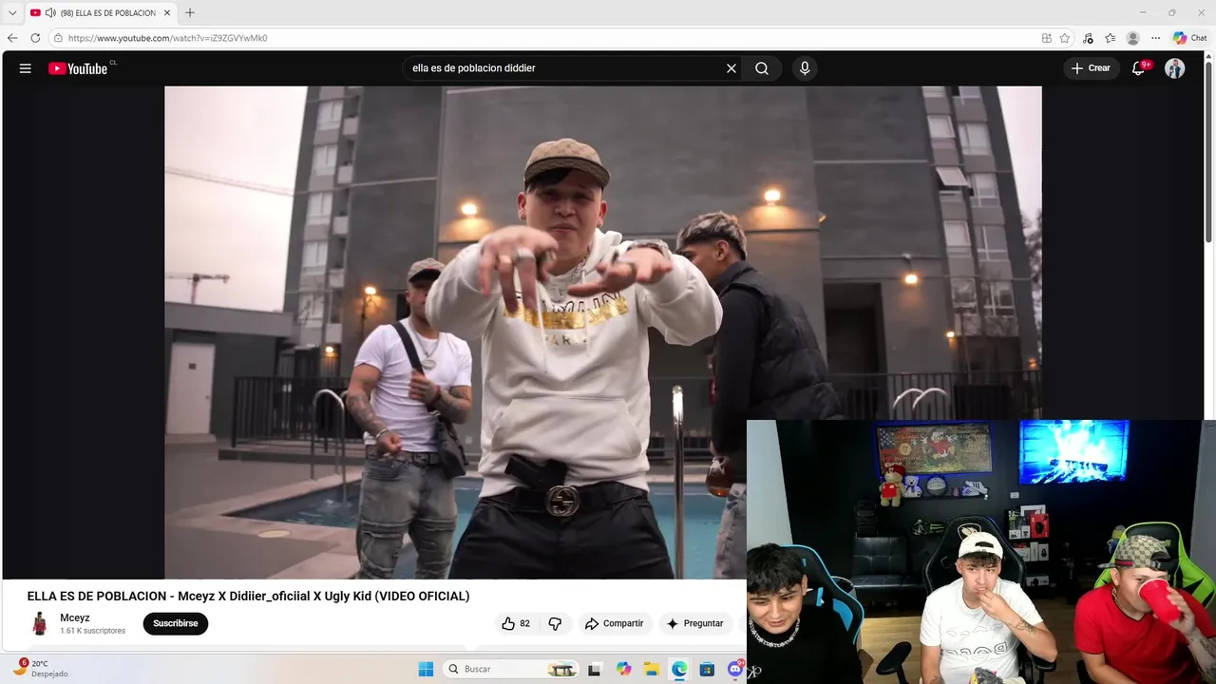
Task: Reload the page with the refresh icon
Action: point(35,38)
